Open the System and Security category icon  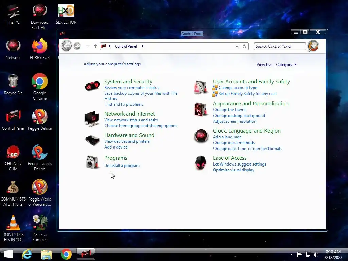92,86
